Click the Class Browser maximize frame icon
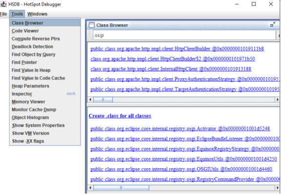Viewport: 281px width, 194px height. [273, 24]
